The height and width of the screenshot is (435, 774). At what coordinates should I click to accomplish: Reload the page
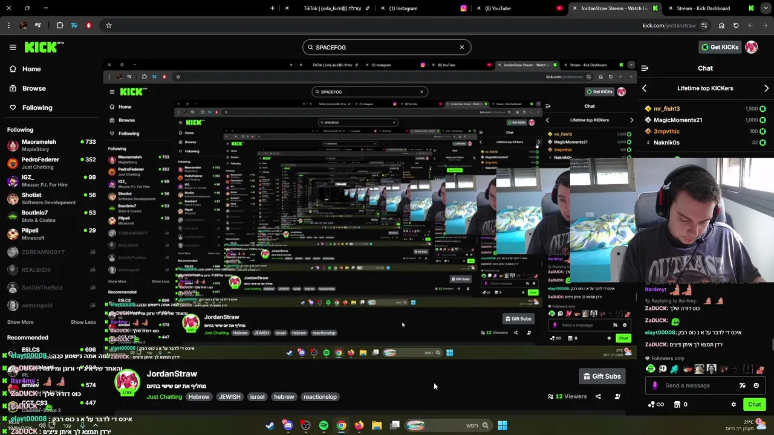coord(736,25)
